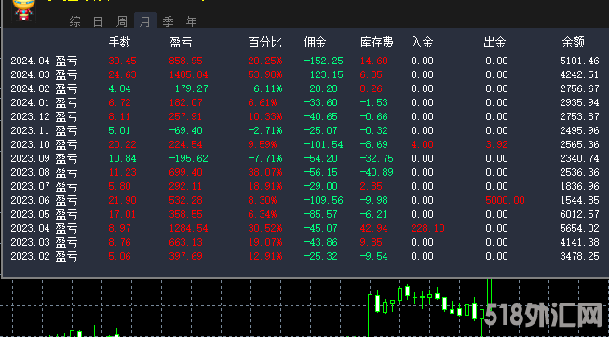Click commission value -152.25
Viewport: 609px width, 337px height.
point(323,61)
